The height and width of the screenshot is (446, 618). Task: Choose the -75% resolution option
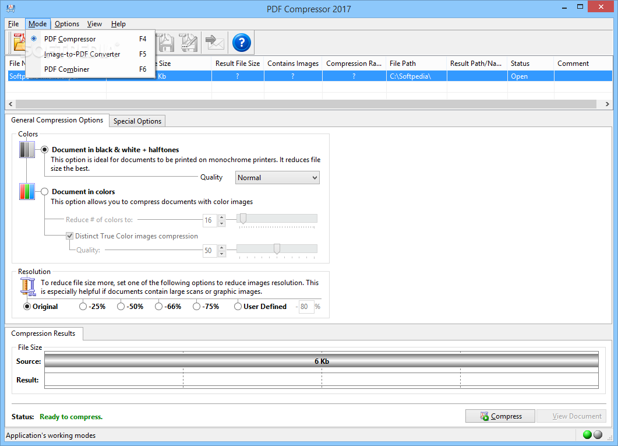196,307
